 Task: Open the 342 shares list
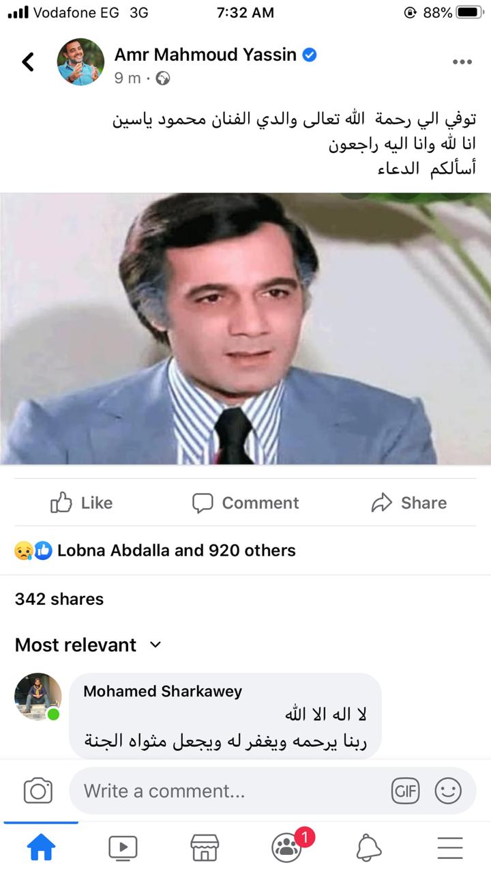tap(59, 599)
